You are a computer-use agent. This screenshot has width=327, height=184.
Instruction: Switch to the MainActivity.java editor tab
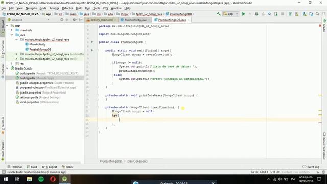135,20
